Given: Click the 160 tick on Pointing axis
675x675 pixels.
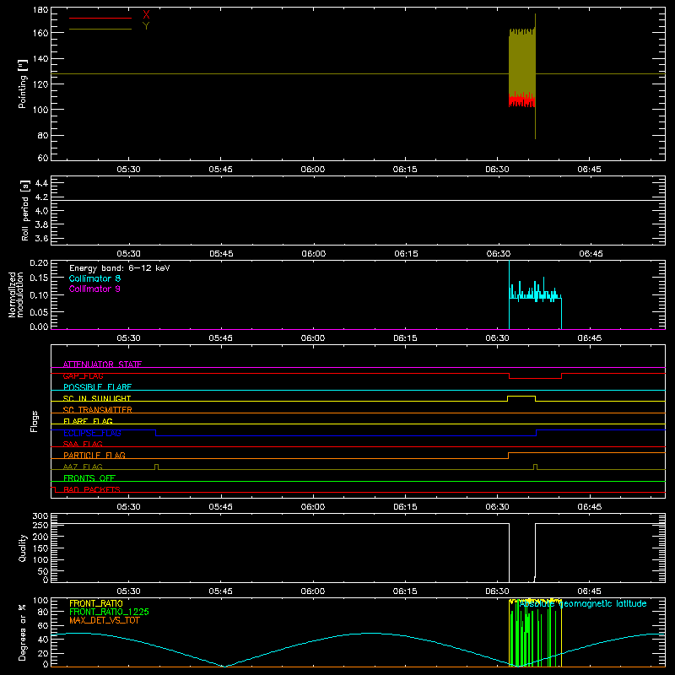Looking at the screenshot, I should 40,33.
